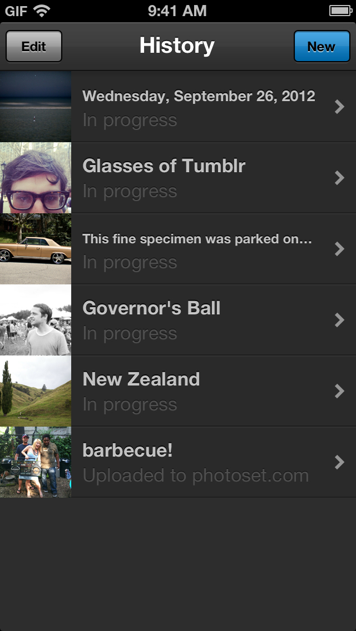Tap the Edit button
356x631 pixels.
[x=33, y=47]
